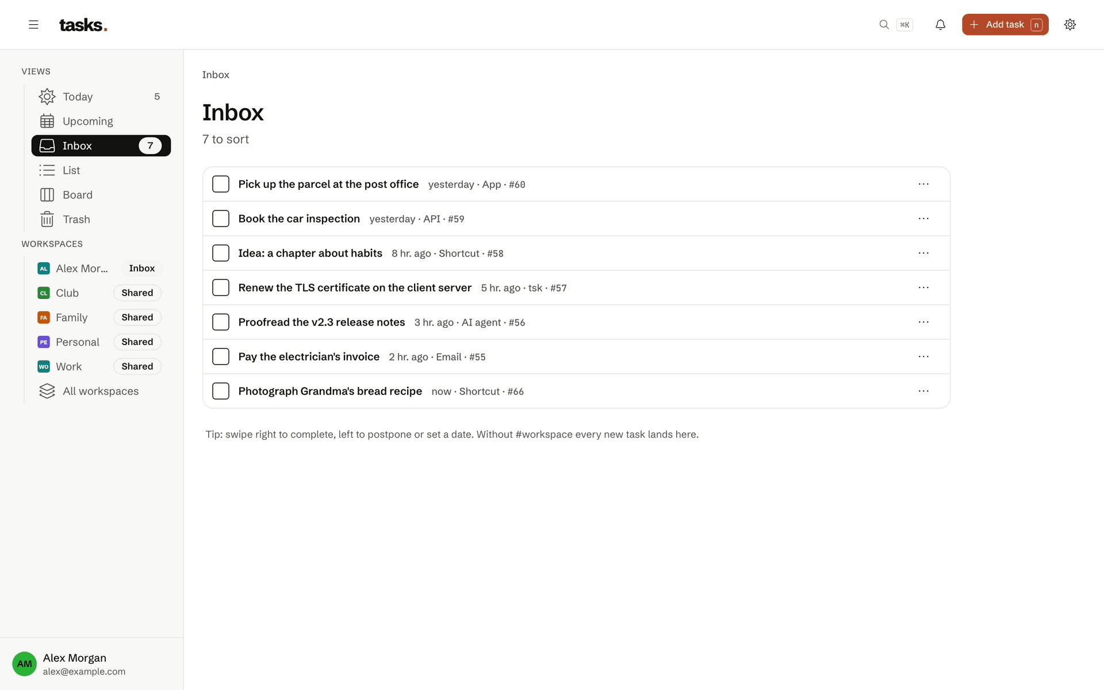Open Alex Mor... workspace row

tap(100, 269)
